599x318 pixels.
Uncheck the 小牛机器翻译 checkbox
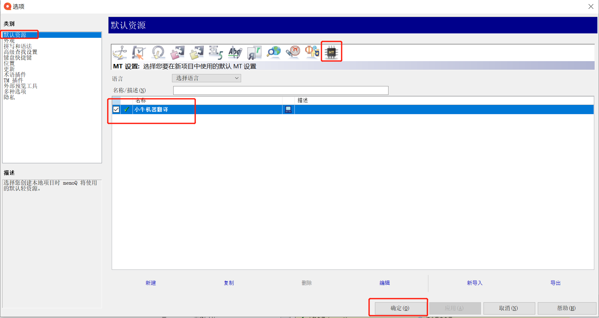[x=116, y=109]
